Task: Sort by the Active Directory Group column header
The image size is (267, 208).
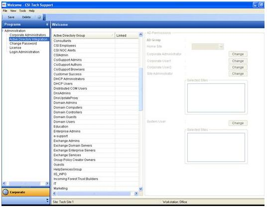Action: pyautogui.click(x=84, y=35)
